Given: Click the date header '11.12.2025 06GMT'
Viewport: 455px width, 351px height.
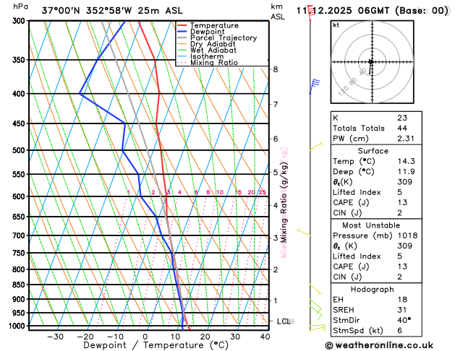Looking at the screenshot, I should [x=343, y=11].
